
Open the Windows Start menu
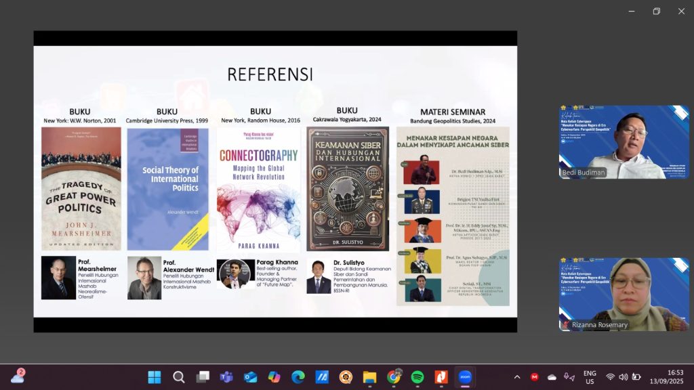[x=155, y=377]
